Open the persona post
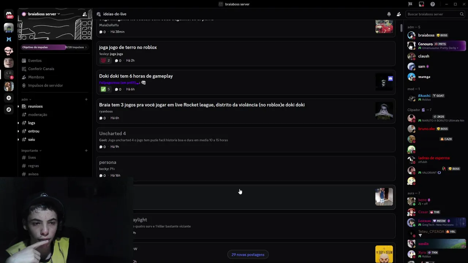 [246, 168]
